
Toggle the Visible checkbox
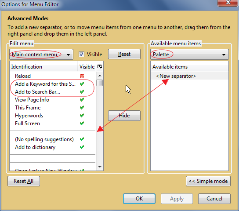(81, 54)
